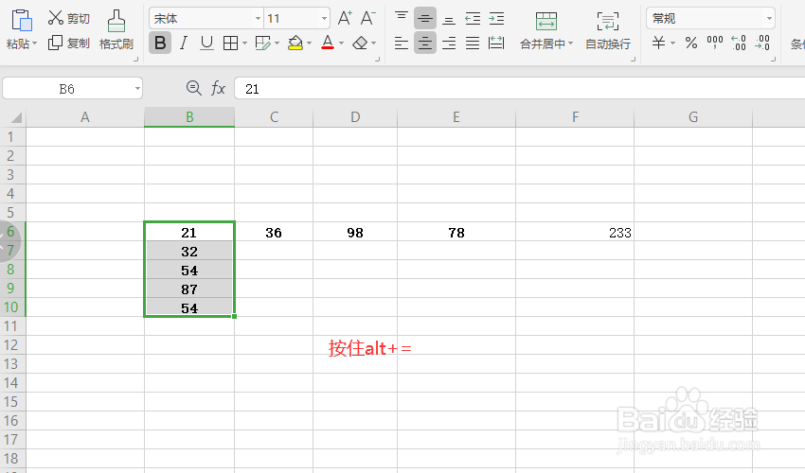Select cell containing 36
The image size is (805, 473).
pyautogui.click(x=274, y=233)
